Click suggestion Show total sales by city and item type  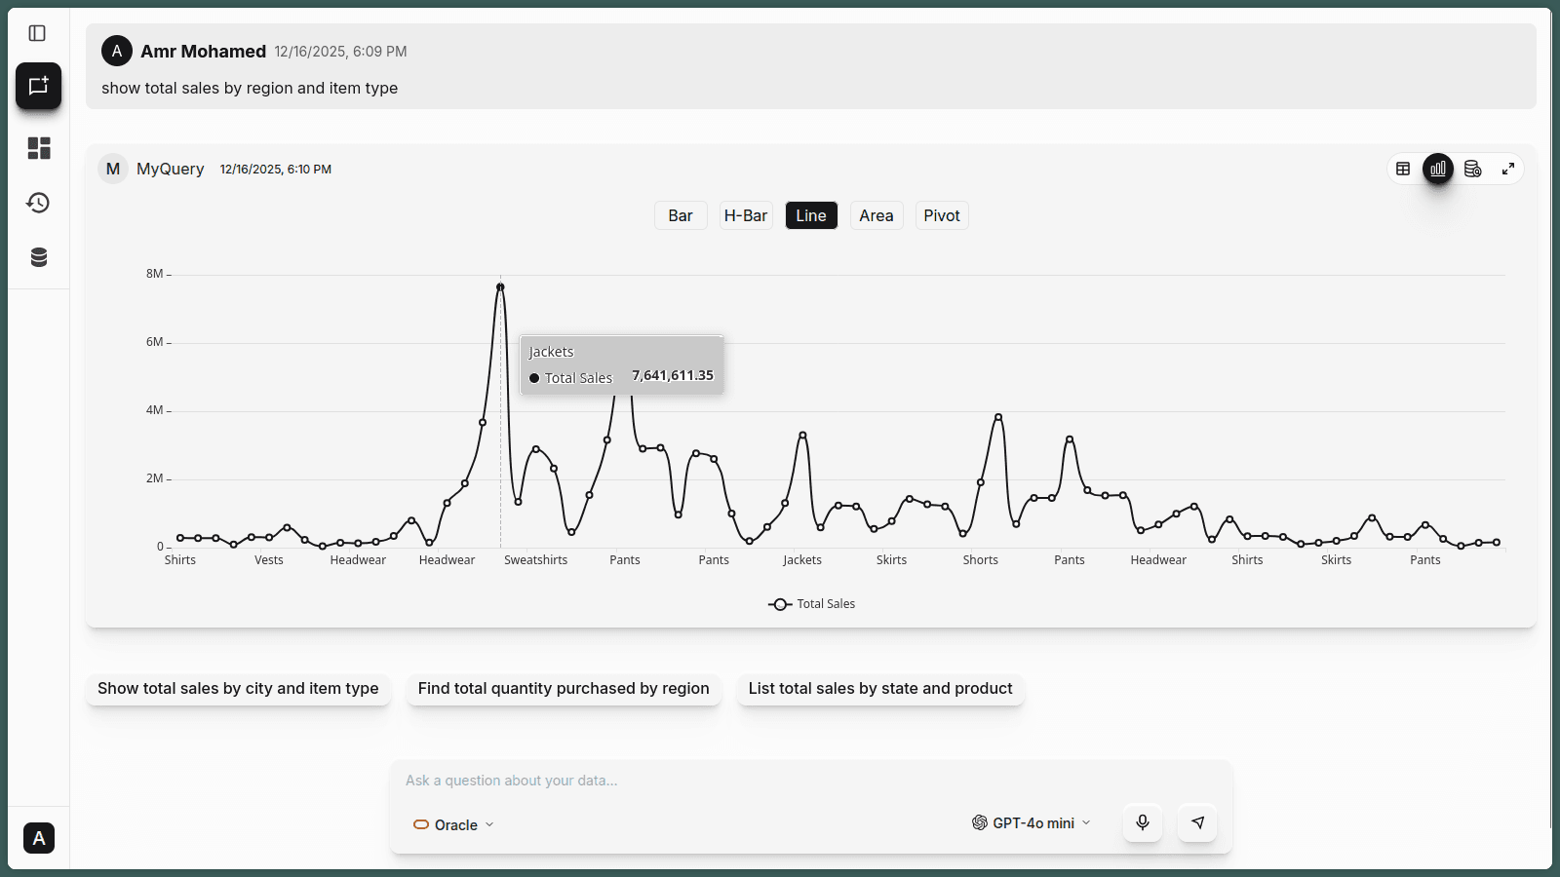(x=238, y=689)
